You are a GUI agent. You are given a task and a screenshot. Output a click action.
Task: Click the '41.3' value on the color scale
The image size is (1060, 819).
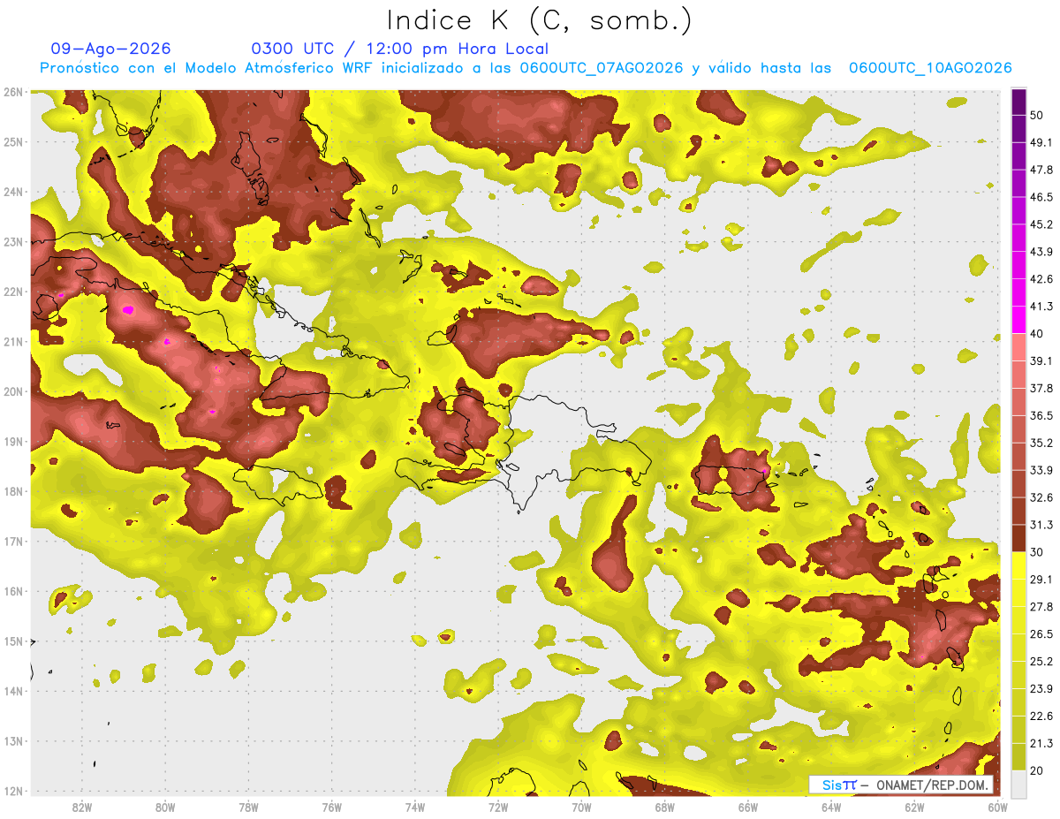coord(1041,307)
